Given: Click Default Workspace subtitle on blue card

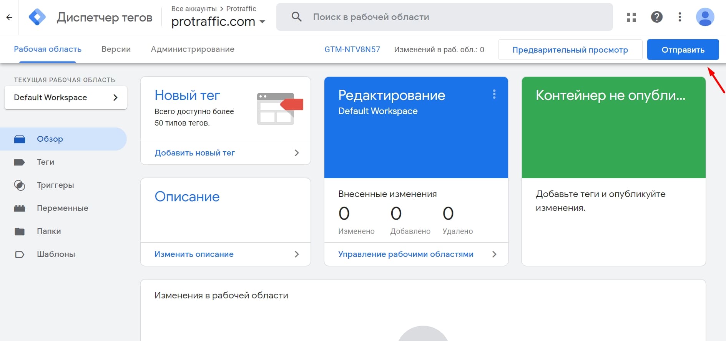Looking at the screenshot, I should click(378, 111).
